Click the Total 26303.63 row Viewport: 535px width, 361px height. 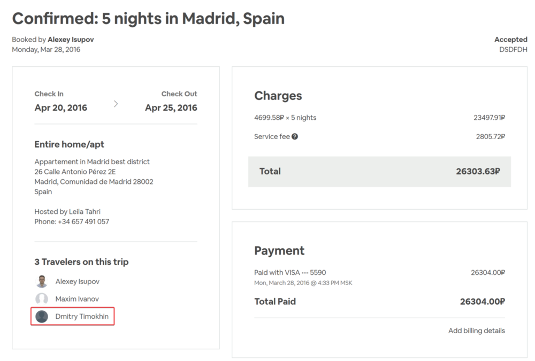pos(379,172)
